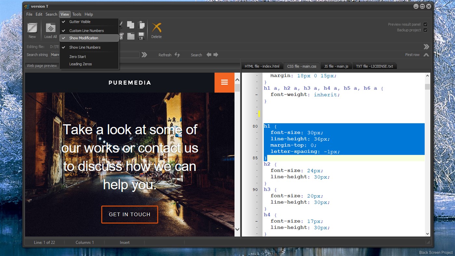Click the paste clipboard icon

141,25
